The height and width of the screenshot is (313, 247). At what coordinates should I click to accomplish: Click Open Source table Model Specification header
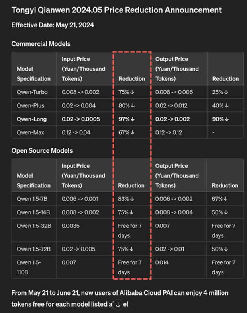(33, 181)
